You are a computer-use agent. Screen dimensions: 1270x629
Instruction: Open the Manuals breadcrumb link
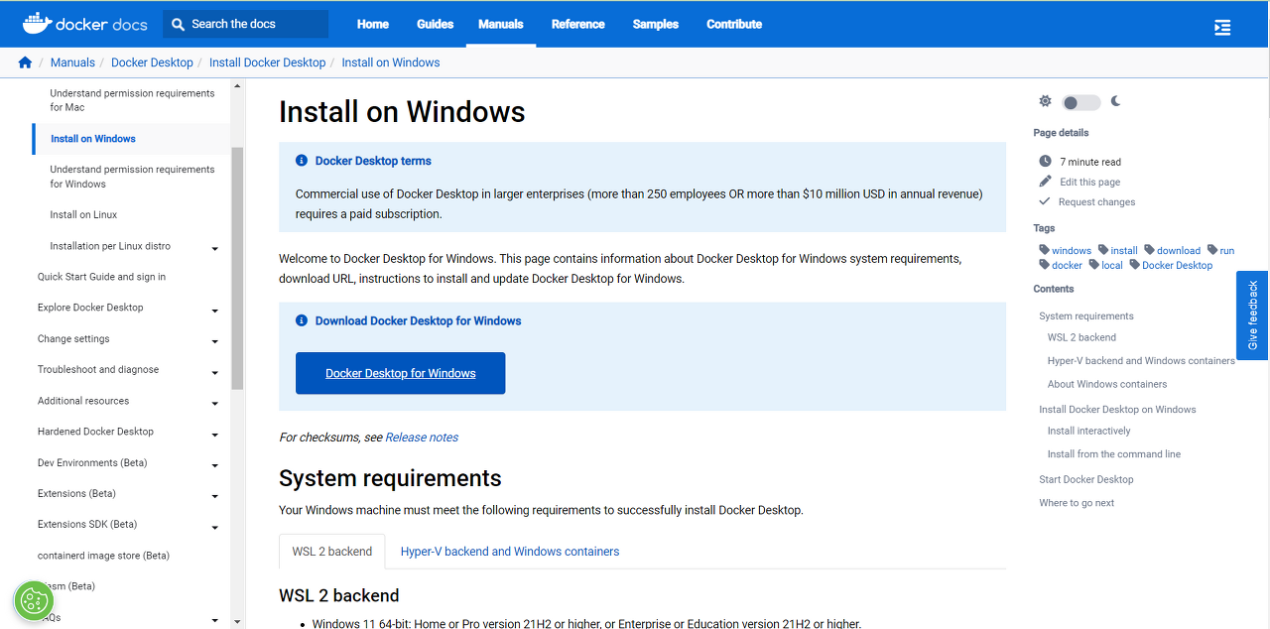[x=72, y=63]
